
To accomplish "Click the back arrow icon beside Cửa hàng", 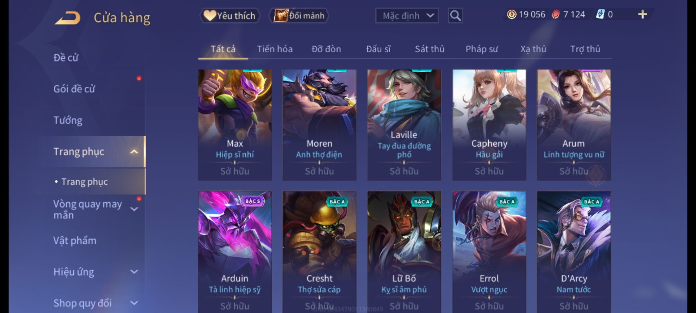I will coord(67,18).
